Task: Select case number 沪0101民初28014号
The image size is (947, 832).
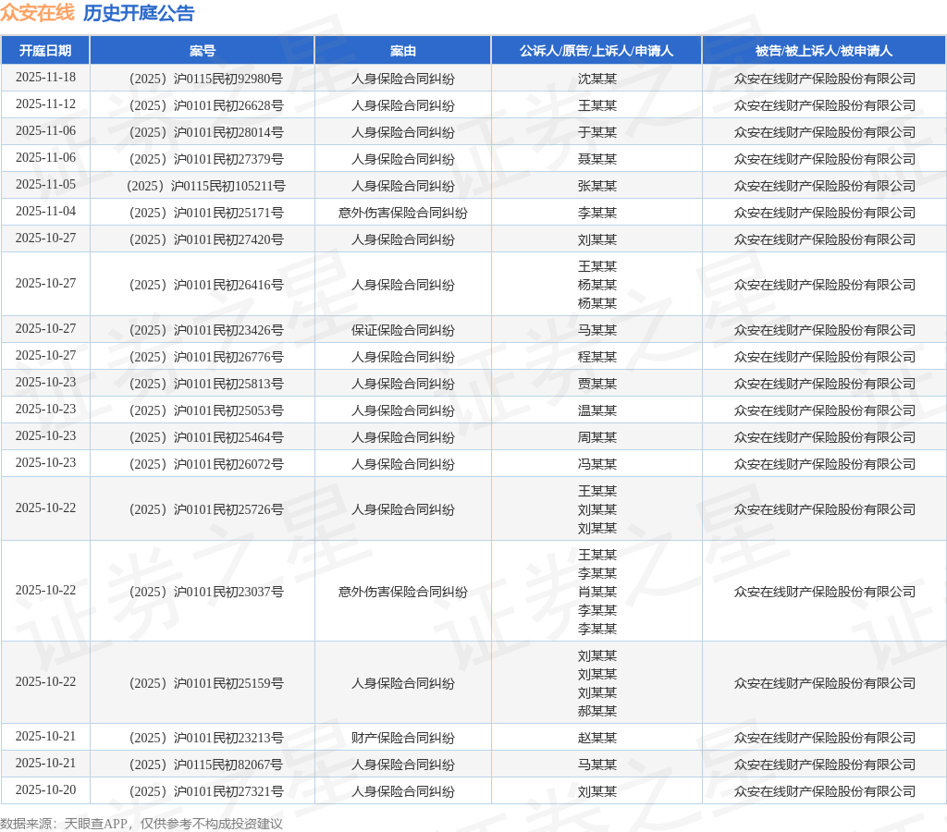Action: 228,132
